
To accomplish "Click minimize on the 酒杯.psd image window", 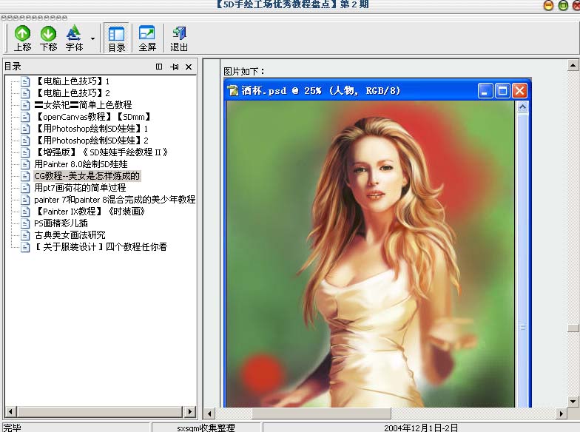I will tap(485, 90).
